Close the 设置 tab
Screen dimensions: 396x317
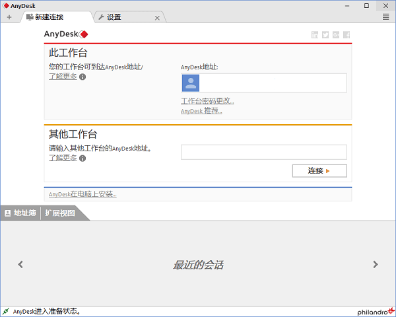point(157,18)
